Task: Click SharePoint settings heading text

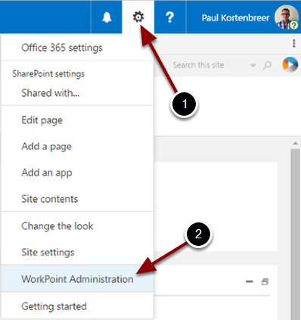Action: (x=48, y=74)
